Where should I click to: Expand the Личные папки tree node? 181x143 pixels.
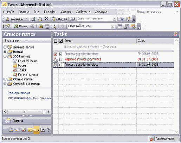coord(5,47)
